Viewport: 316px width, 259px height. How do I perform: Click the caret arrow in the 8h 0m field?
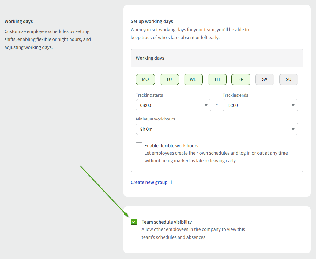click(x=293, y=129)
